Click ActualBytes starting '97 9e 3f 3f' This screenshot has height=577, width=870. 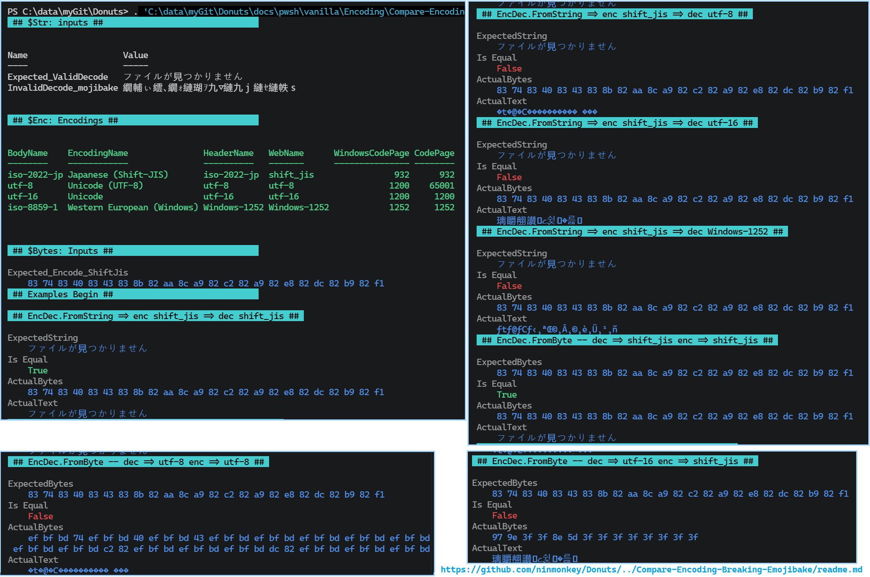coord(595,537)
